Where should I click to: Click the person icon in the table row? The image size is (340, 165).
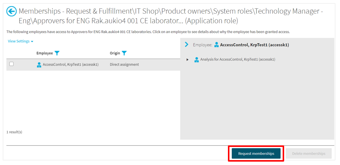pos(39,64)
